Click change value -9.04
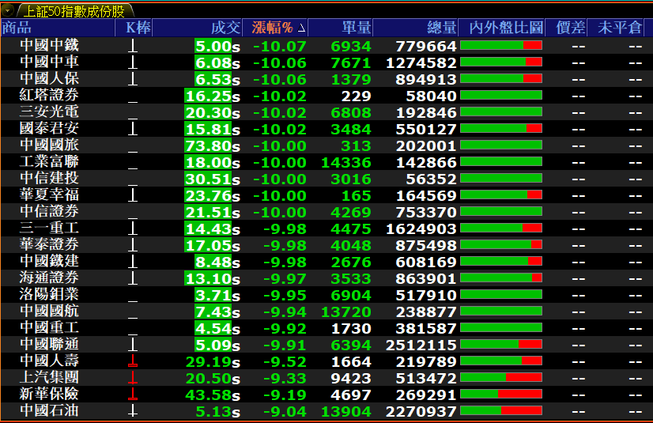This screenshot has width=653, height=423. (x=285, y=412)
